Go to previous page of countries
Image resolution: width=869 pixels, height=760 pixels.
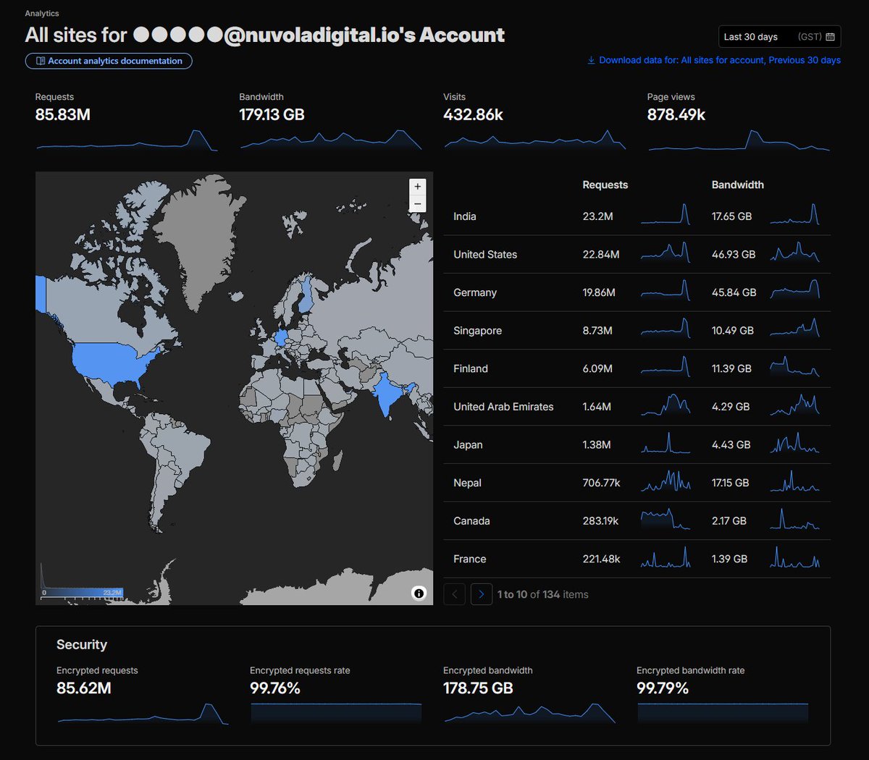pyautogui.click(x=454, y=594)
